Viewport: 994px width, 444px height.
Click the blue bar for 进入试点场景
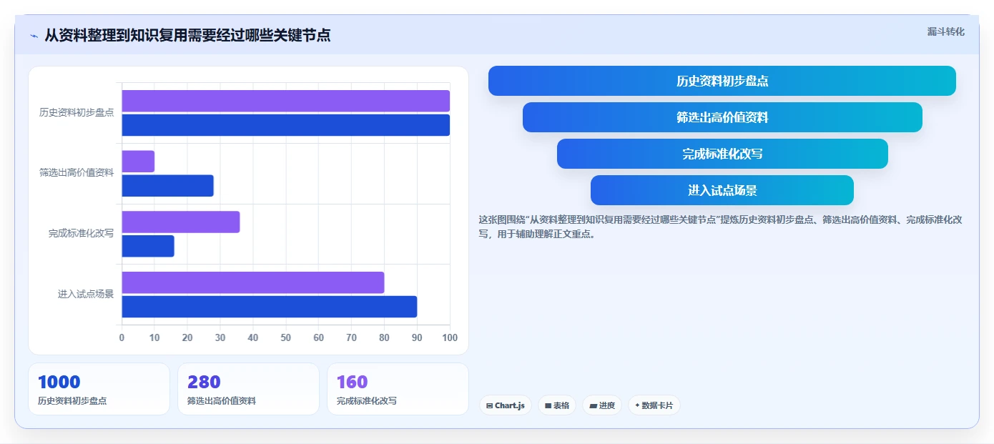click(270, 307)
